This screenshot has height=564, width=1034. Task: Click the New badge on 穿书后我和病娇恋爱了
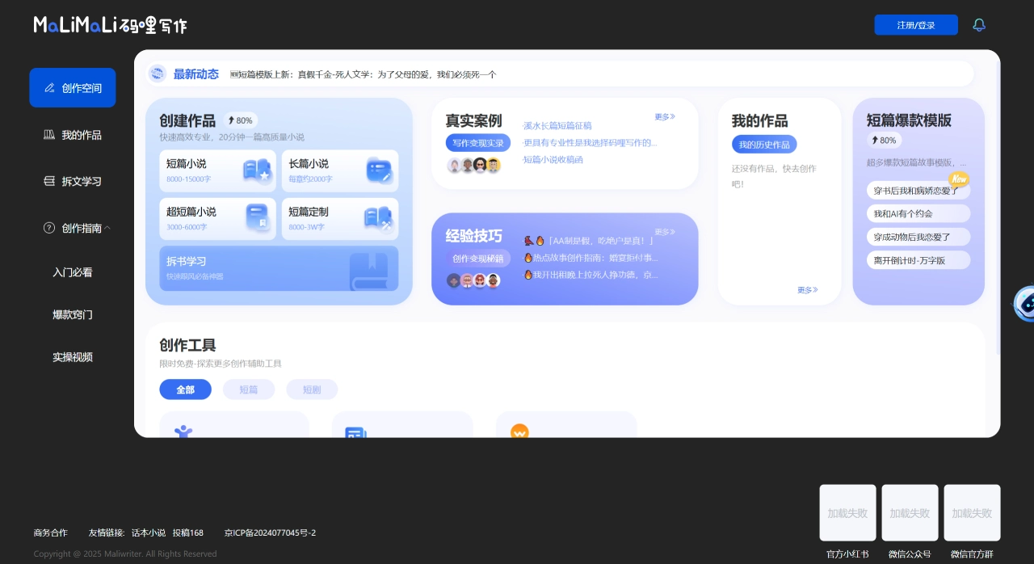pyautogui.click(x=958, y=179)
